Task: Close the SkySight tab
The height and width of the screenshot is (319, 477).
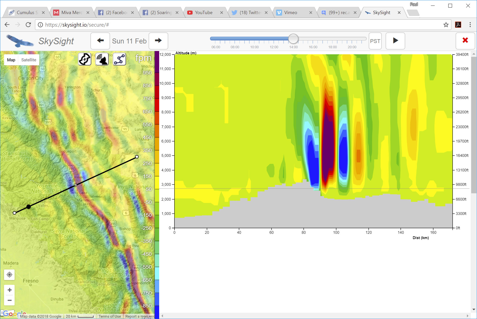Action: tap(399, 13)
